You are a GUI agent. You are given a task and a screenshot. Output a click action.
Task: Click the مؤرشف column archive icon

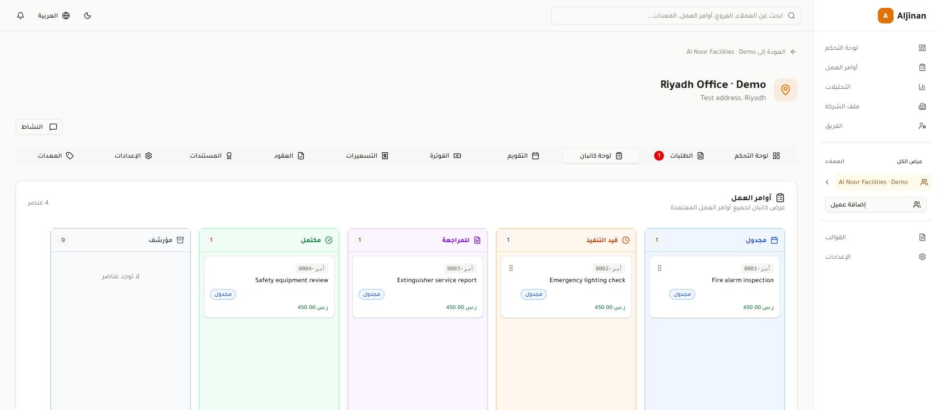click(180, 240)
